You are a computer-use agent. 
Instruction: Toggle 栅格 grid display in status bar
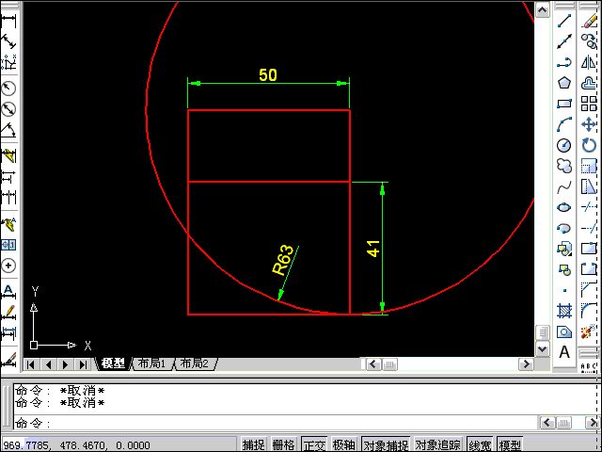click(283, 444)
